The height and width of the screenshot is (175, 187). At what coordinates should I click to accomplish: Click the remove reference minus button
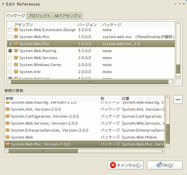click(178, 99)
